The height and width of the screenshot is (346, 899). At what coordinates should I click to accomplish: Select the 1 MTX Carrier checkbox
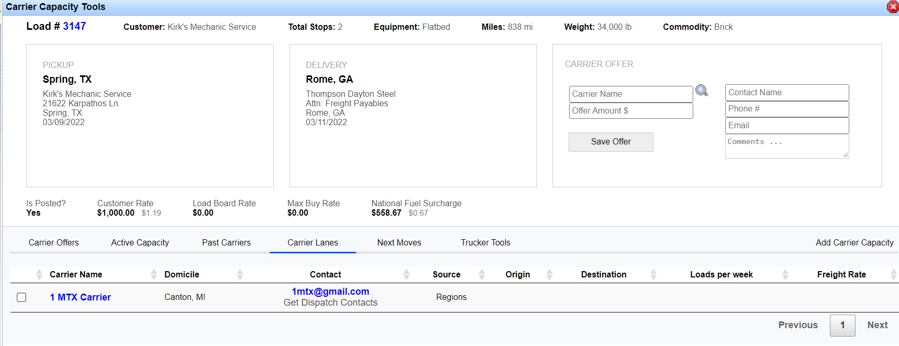coord(21,297)
